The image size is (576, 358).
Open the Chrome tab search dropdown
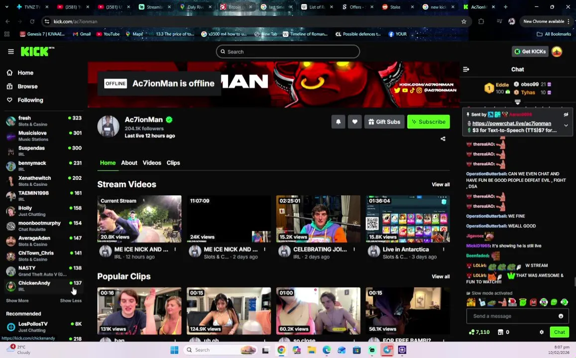[6, 6]
